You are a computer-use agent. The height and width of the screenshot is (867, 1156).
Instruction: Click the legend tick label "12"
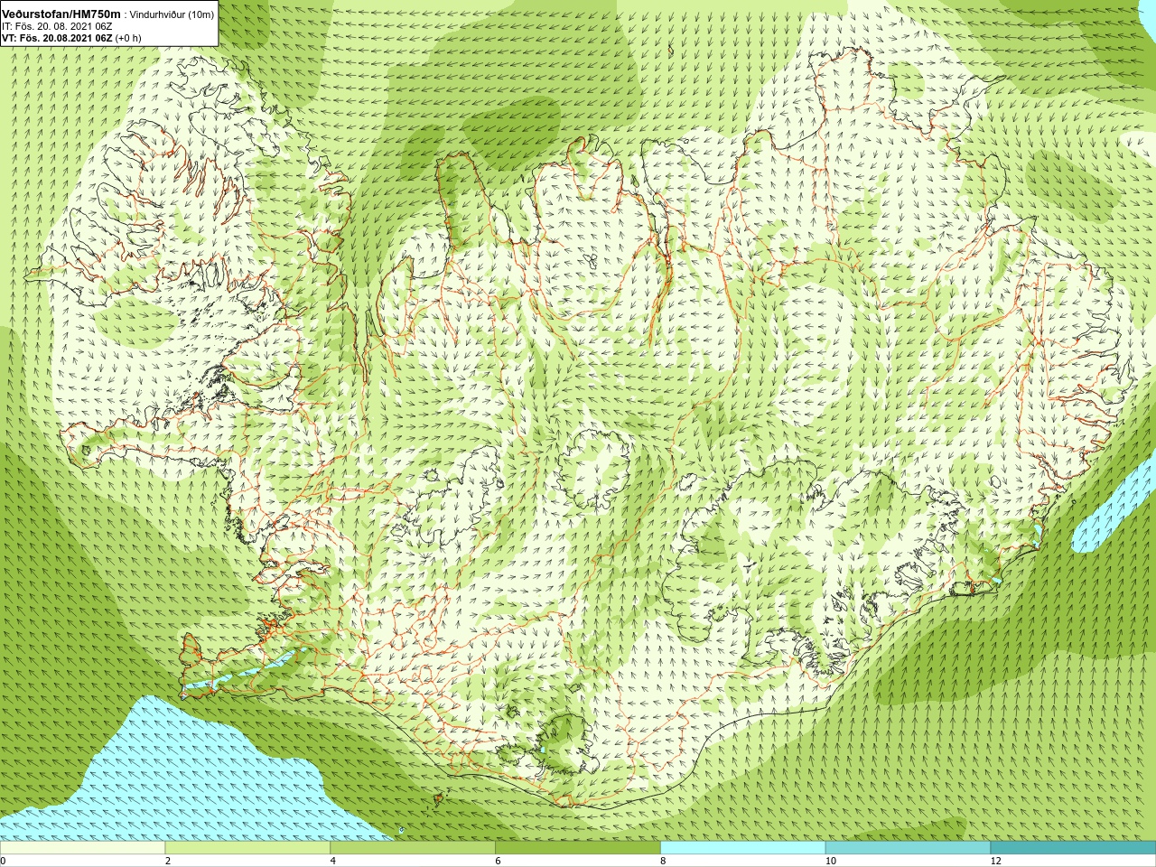point(996,862)
